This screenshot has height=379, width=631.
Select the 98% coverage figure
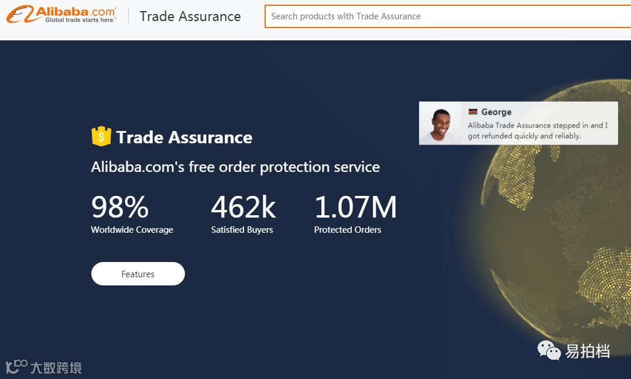(120, 207)
